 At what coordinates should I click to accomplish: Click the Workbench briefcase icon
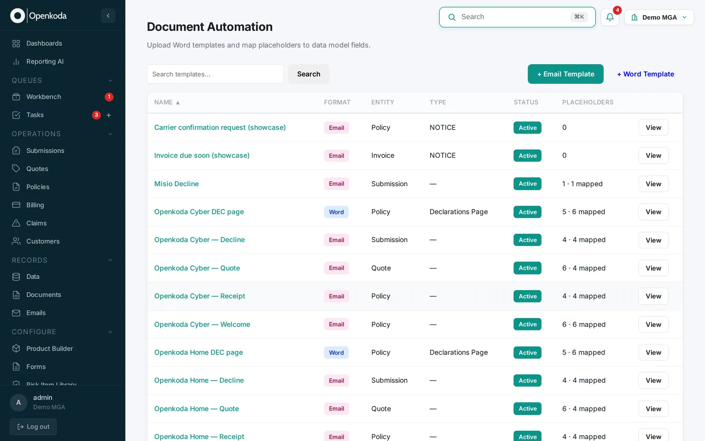coord(16,97)
